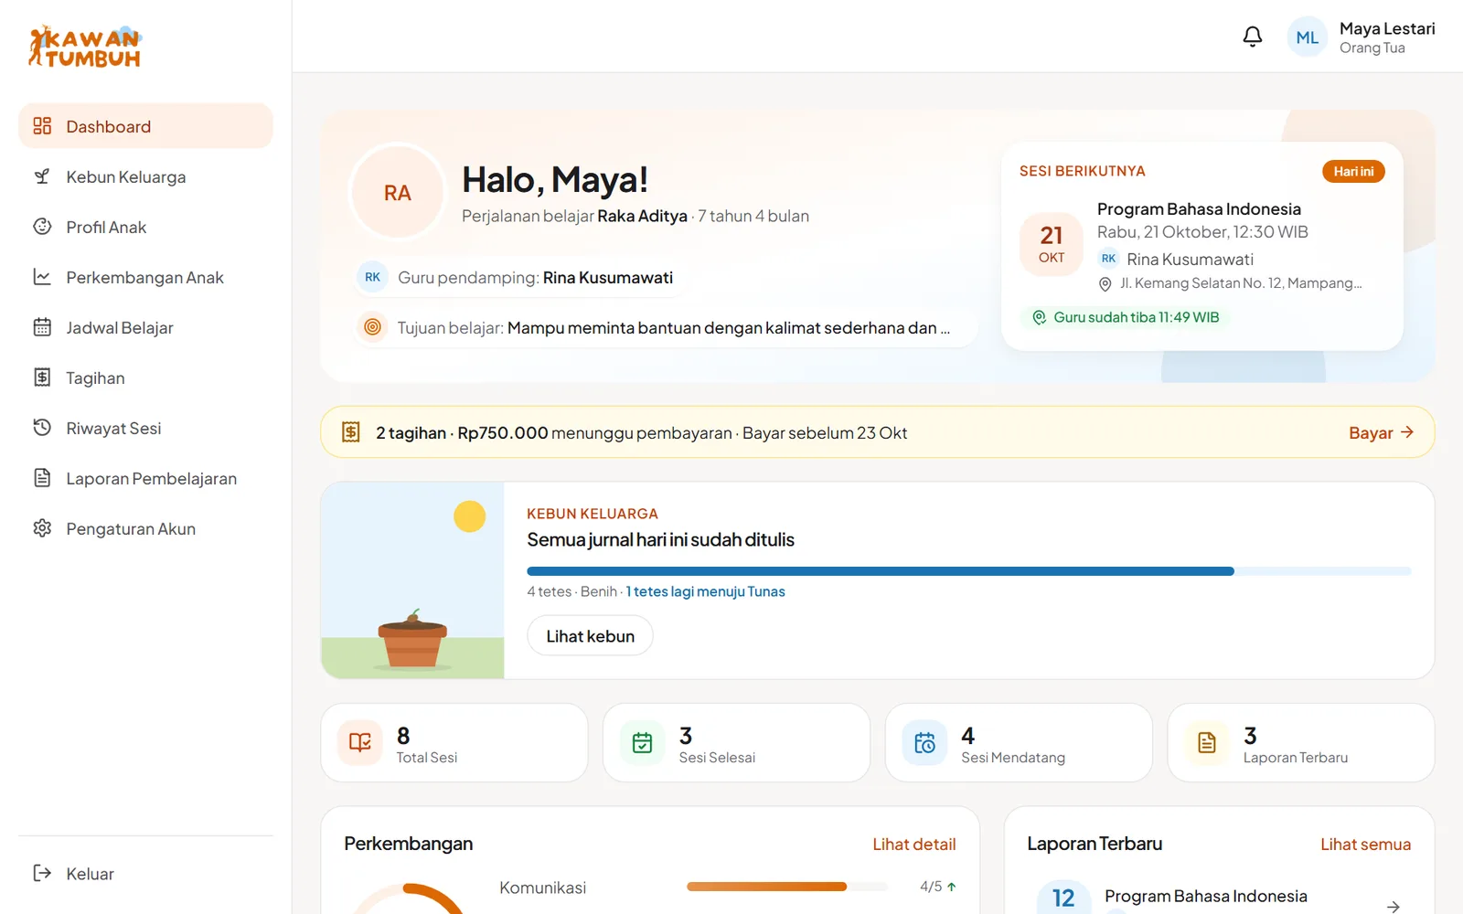The image size is (1463, 914).
Task: Go to Kebun Keluarga menu item
Action: [x=145, y=176]
